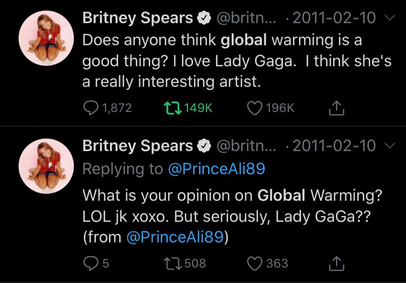Undo retweet on first tweet with 149K
This screenshot has width=406, height=283.
tap(172, 107)
